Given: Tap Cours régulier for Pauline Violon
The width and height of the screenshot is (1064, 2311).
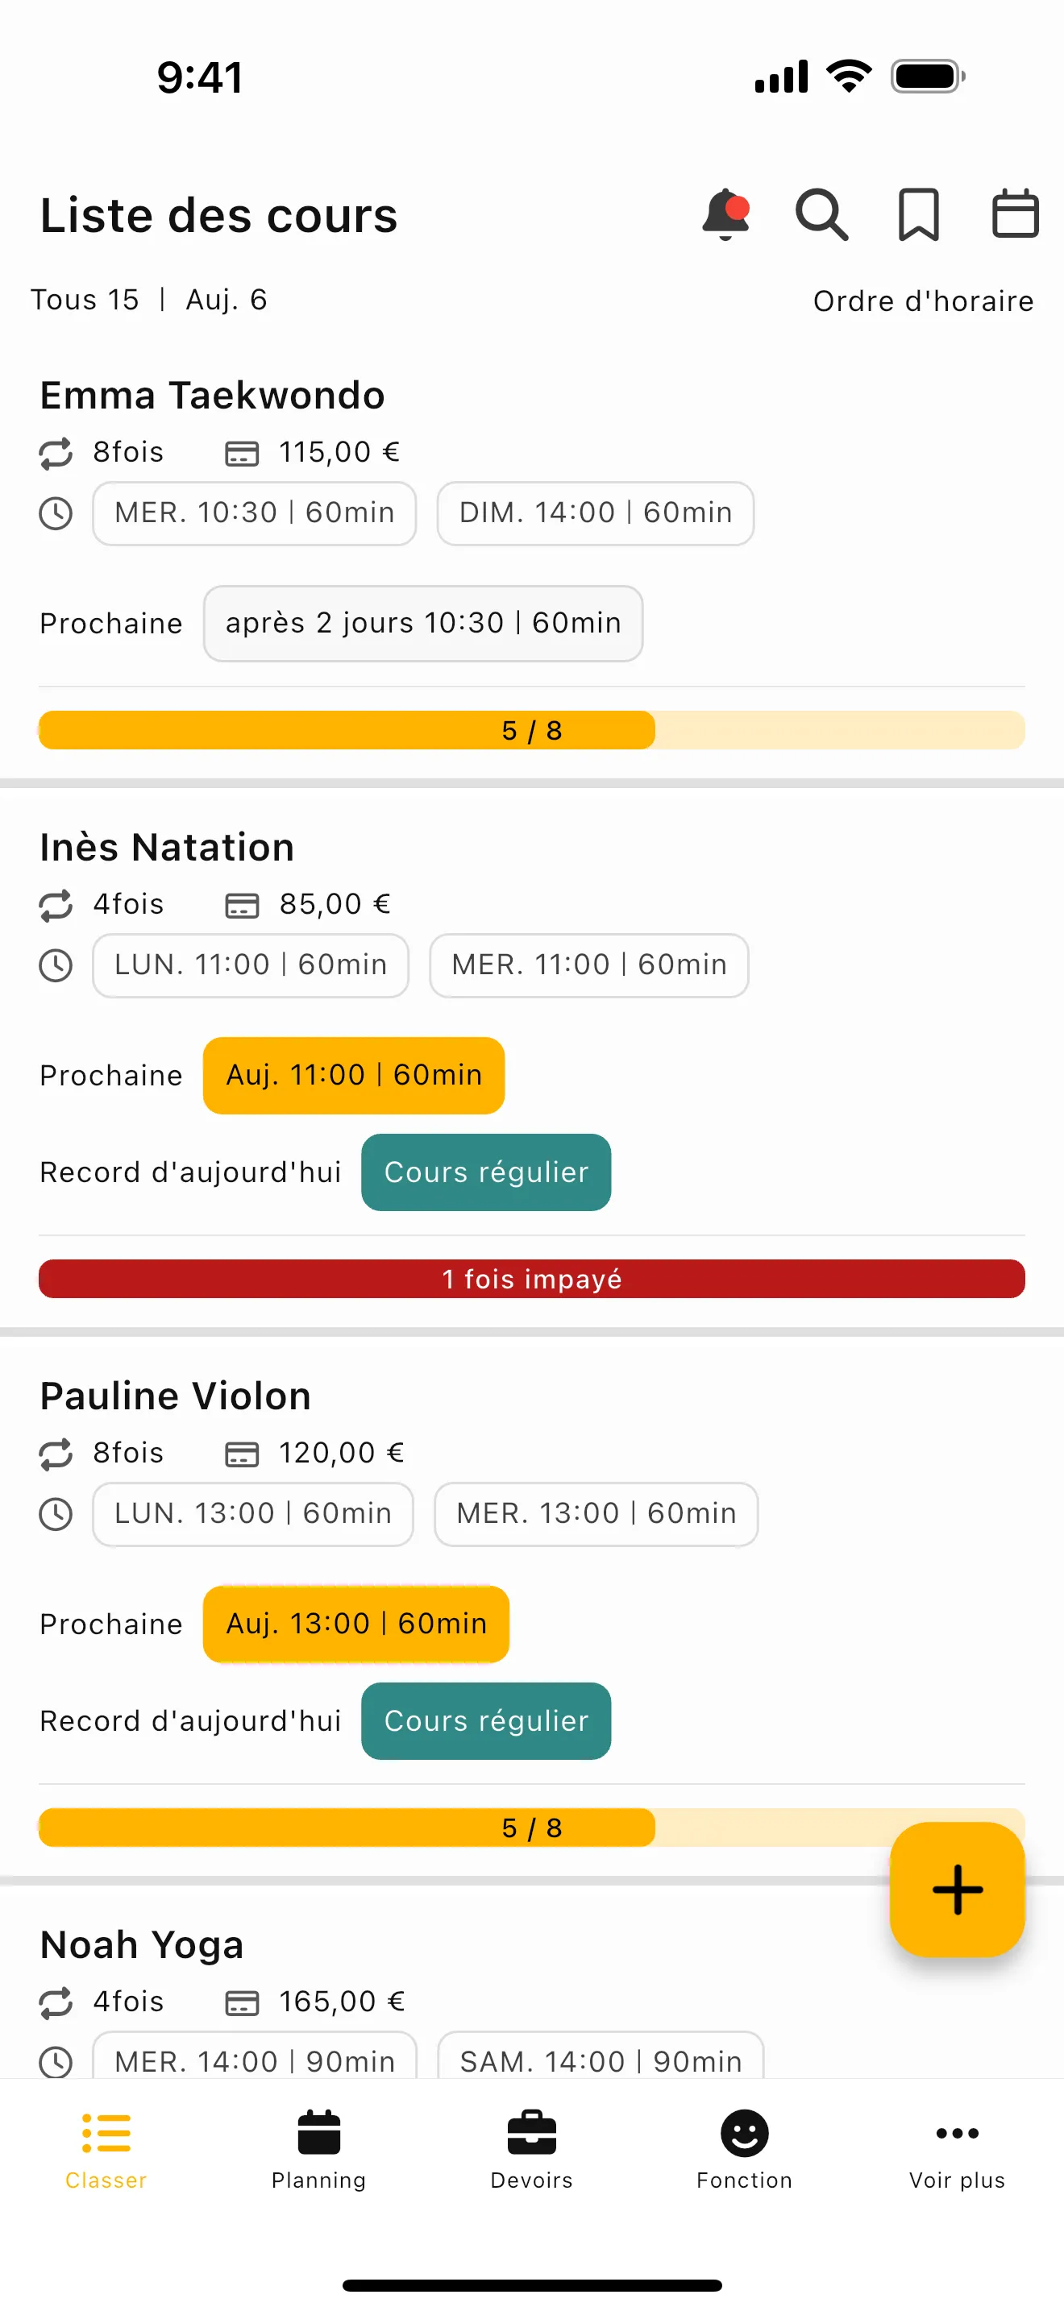Looking at the screenshot, I should pos(485,1720).
